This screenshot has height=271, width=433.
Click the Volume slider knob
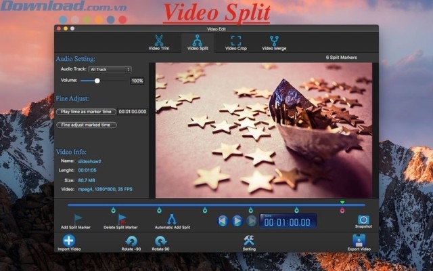[97, 81]
